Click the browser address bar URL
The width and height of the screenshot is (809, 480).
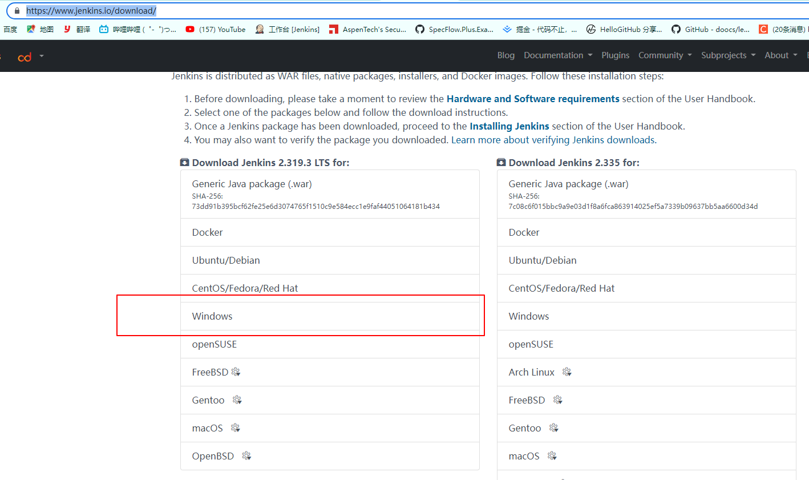[91, 11]
